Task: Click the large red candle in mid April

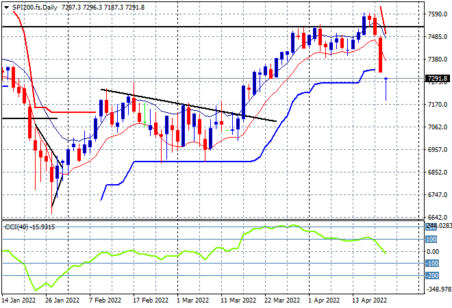Action: tap(381, 55)
